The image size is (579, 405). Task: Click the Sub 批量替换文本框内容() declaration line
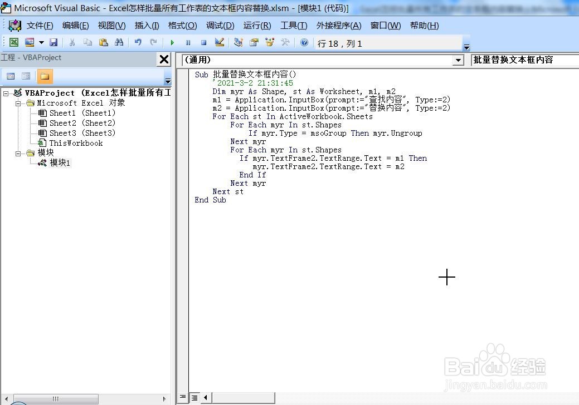[x=245, y=75]
